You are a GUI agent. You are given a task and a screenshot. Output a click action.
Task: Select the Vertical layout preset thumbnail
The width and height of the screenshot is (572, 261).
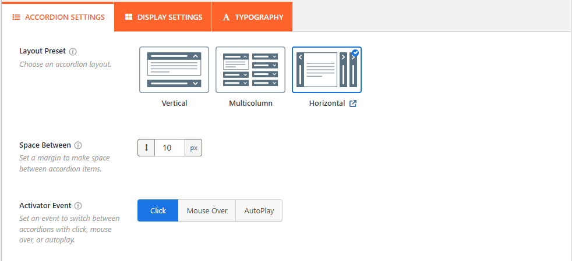[x=174, y=70]
